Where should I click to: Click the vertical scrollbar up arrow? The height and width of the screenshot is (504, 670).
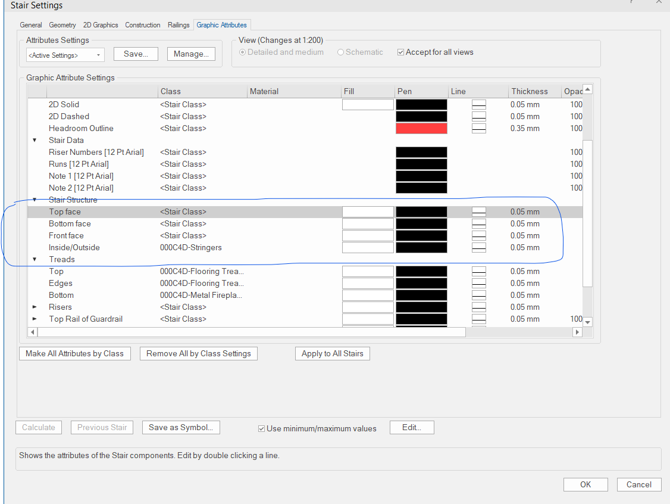pos(588,89)
